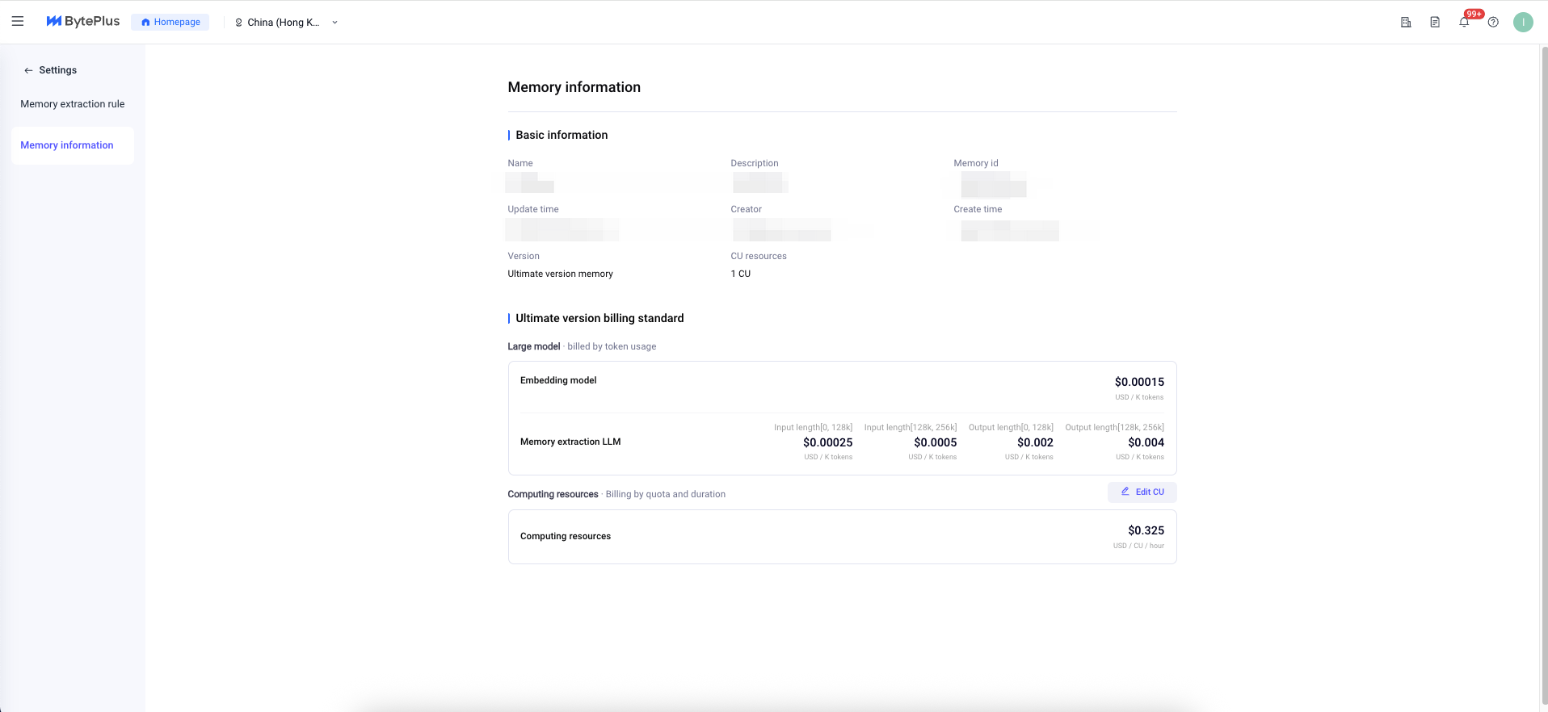
Task: Open the help question mark icon
Action: pyautogui.click(x=1493, y=23)
